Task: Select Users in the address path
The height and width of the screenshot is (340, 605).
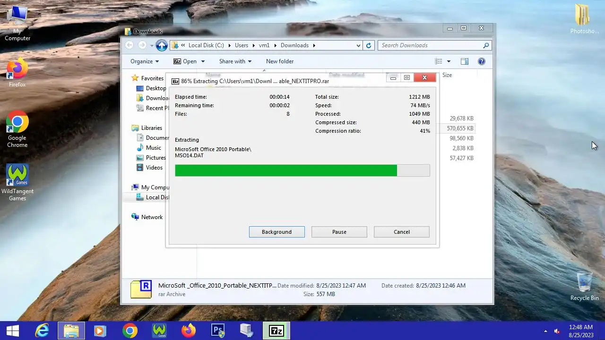Action: point(242,45)
